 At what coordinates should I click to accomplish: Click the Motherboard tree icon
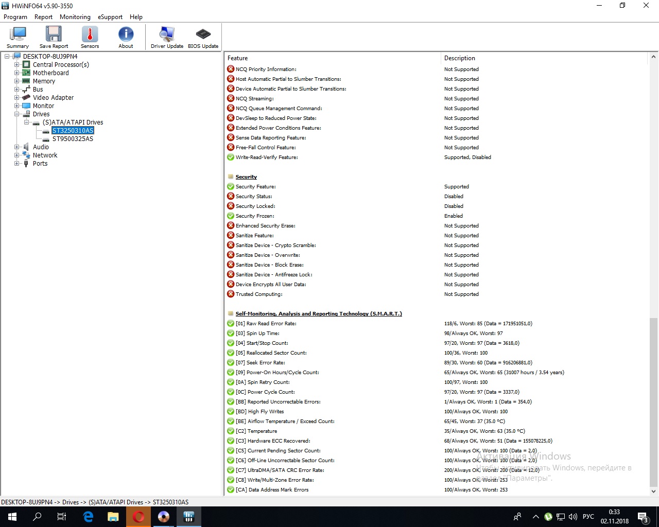tap(26, 73)
